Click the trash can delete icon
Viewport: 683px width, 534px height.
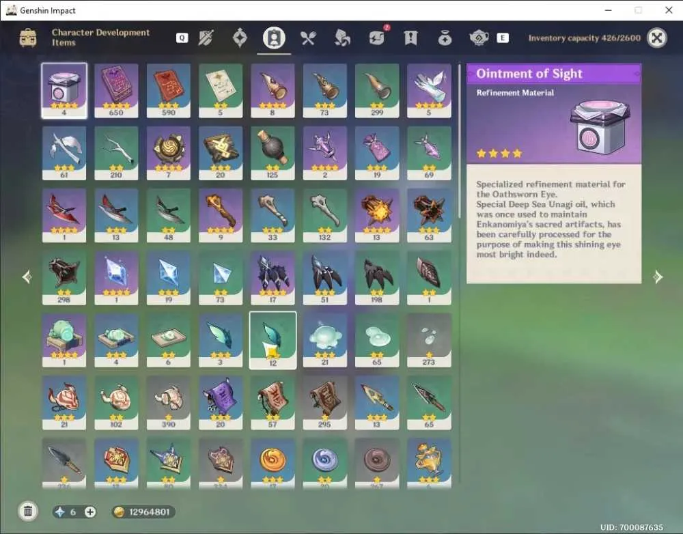[x=28, y=511]
